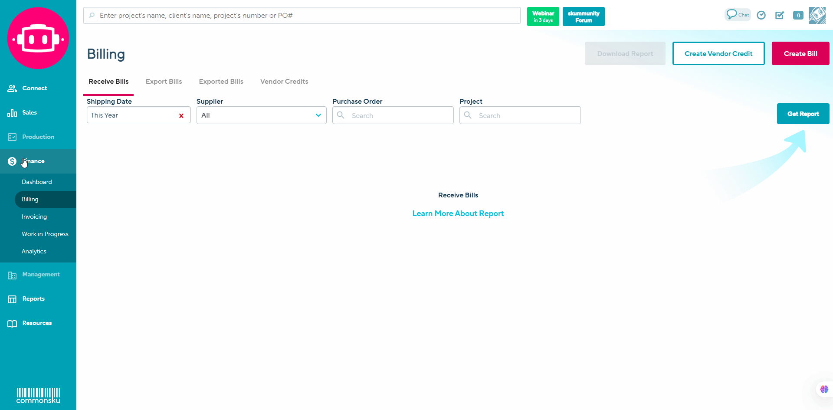Switch to the Export Bills tab
This screenshot has width=833, height=410.
click(164, 82)
